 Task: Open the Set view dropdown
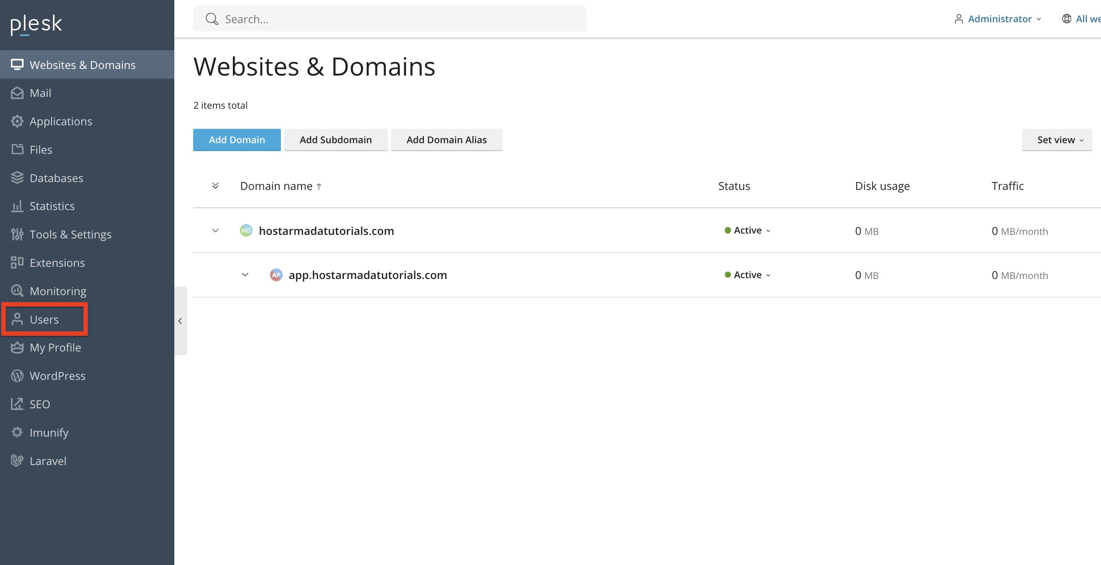tap(1057, 140)
